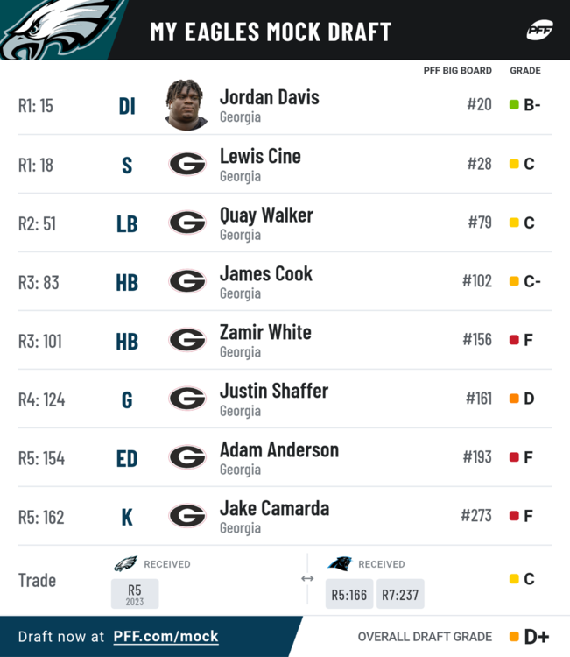Click the R5 2023 pick chip

[135, 594]
